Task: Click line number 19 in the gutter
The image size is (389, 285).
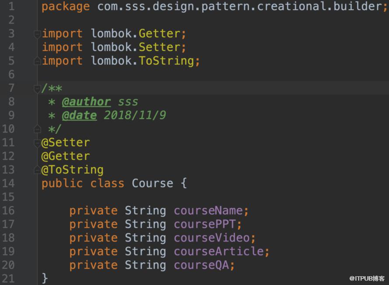Action: pos(8,252)
